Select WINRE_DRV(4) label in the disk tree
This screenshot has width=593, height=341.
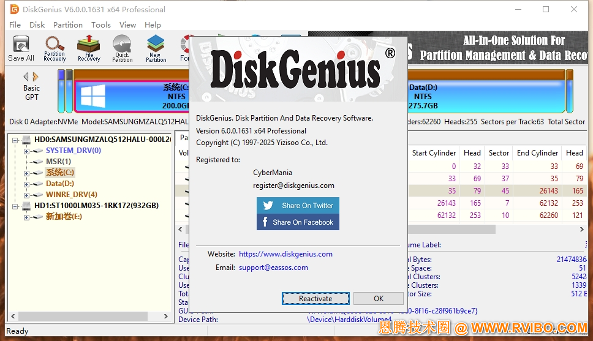[x=72, y=194]
